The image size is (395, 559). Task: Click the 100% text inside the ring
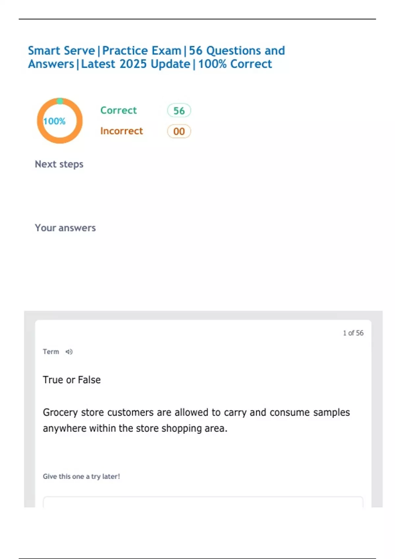(x=54, y=121)
